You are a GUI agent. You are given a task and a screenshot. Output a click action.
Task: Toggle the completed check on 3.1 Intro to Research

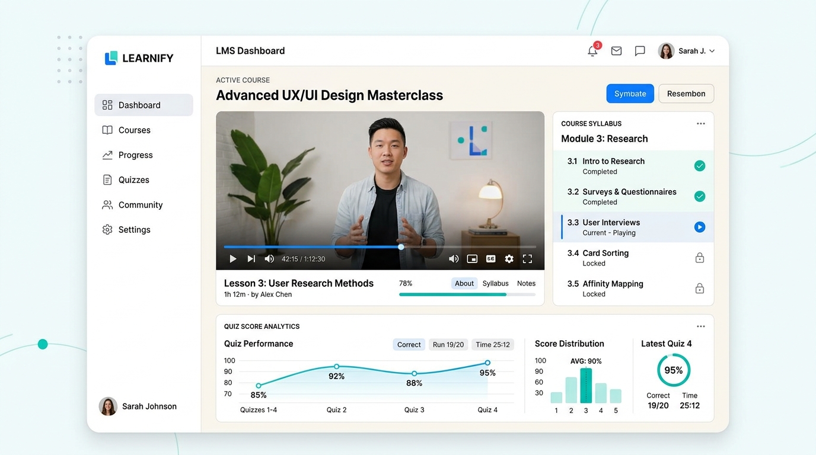coord(700,166)
